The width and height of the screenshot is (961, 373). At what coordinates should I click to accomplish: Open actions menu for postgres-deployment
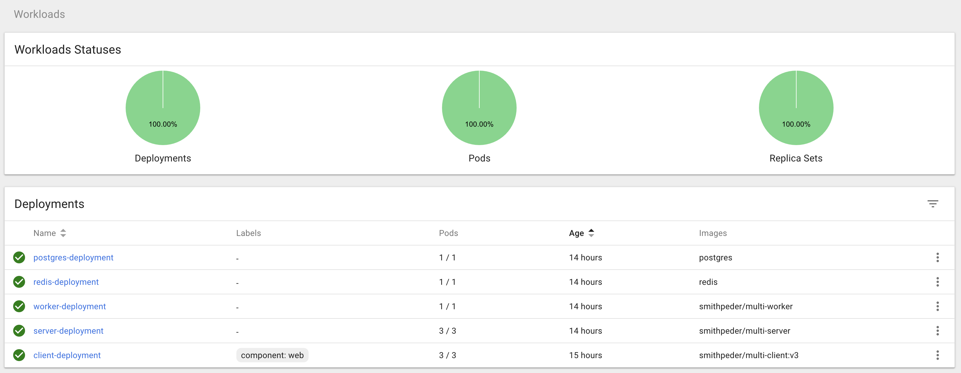[937, 257]
